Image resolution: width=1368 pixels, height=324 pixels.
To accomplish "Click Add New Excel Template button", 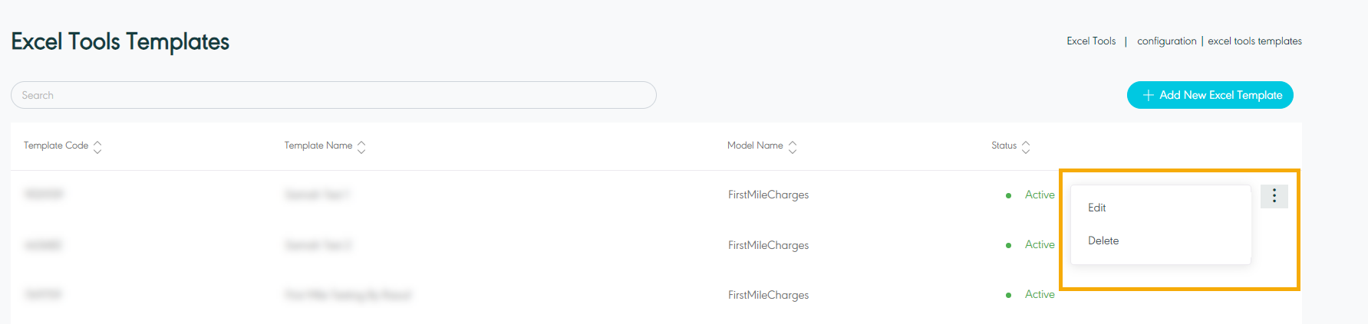I will click(x=1210, y=95).
